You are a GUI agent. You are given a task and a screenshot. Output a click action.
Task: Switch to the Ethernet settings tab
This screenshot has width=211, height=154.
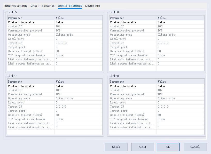[15, 6]
